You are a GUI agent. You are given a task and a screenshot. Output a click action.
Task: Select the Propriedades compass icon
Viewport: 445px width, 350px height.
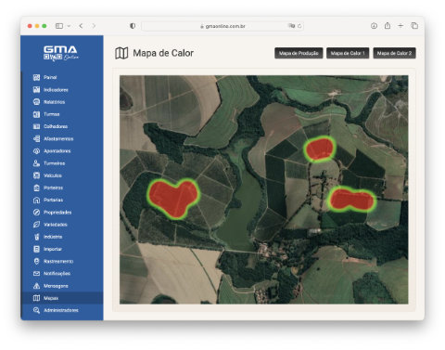point(36,213)
